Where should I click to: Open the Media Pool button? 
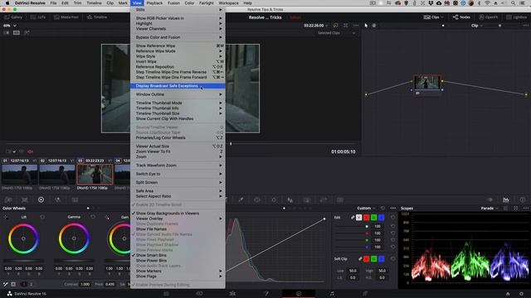(x=66, y=17)
